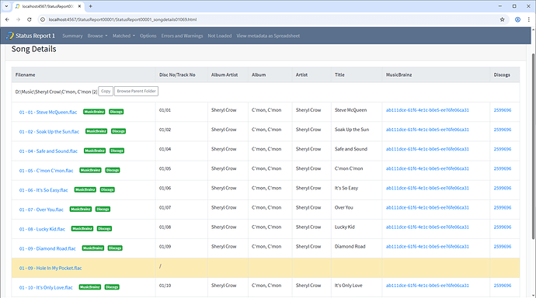Open the browser three-dot menu
Viewport: 536px width, 298px height.
(x=529, y=19)
